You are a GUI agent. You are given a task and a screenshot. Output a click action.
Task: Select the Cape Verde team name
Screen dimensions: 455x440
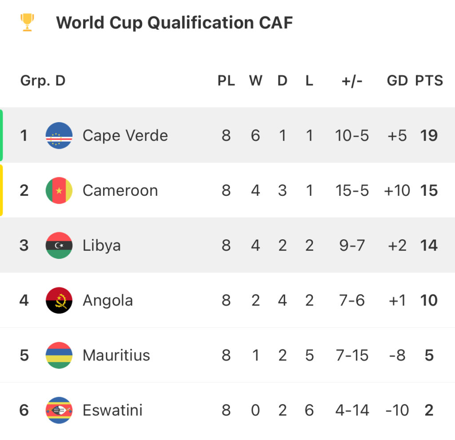pos(125,135)
